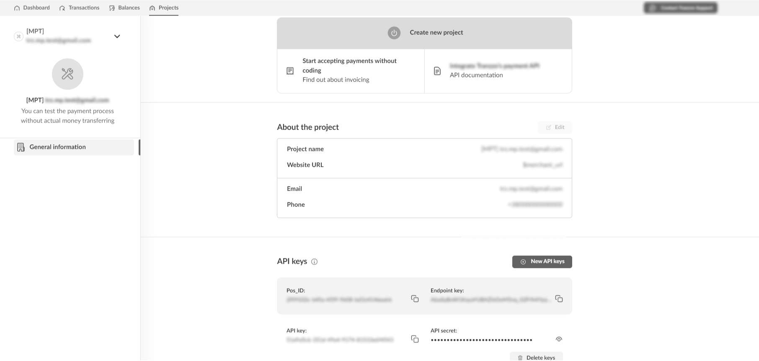Switch to the Transactions tab
This screenshot has height=361, width=759.
(80, 8)
